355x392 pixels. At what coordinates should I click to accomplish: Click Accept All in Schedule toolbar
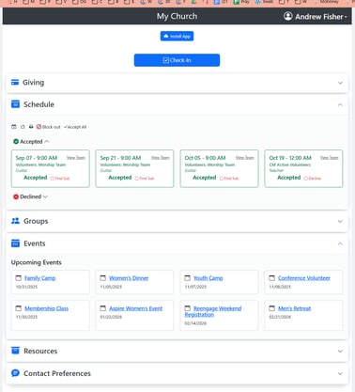75,127
